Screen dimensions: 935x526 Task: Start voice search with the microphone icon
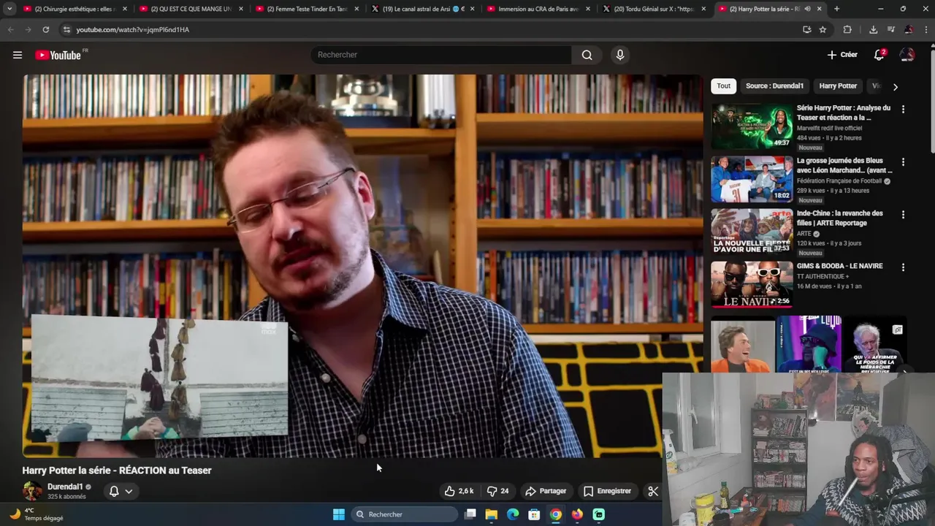click(x=620, y=55)
